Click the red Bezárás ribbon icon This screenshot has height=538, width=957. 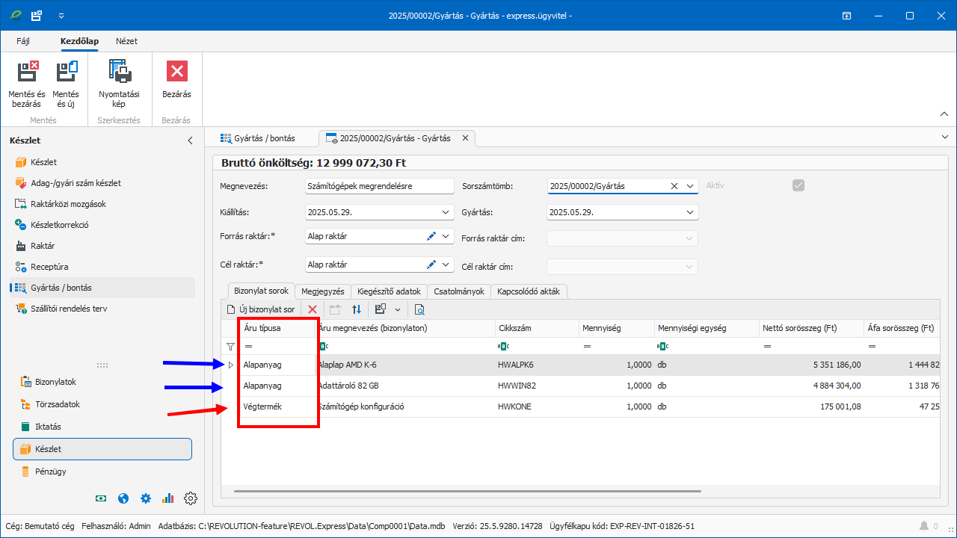coord(176,72)
